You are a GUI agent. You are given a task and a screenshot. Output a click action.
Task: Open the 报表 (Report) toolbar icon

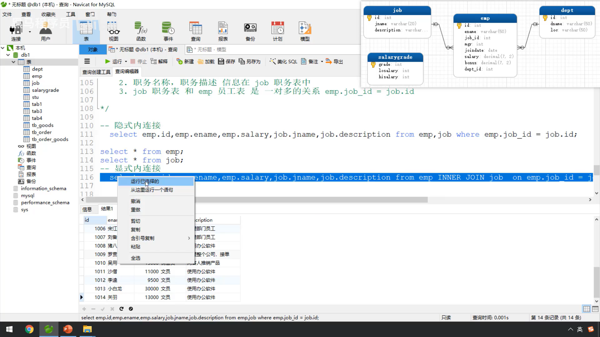223,31
